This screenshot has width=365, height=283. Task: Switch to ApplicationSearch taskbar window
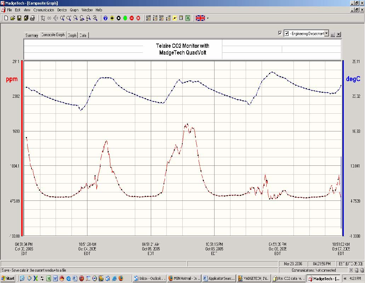(x=219, y=278)
